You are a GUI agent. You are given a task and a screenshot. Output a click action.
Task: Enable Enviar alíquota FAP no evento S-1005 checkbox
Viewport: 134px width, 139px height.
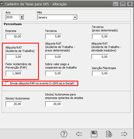[x=7, y=83]
